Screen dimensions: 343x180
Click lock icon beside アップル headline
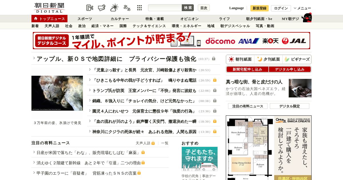click(x=214, y=59)
